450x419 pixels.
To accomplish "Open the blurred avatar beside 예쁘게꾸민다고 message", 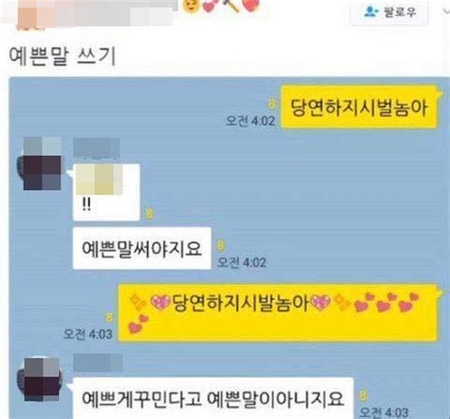I will click(40, 378).
